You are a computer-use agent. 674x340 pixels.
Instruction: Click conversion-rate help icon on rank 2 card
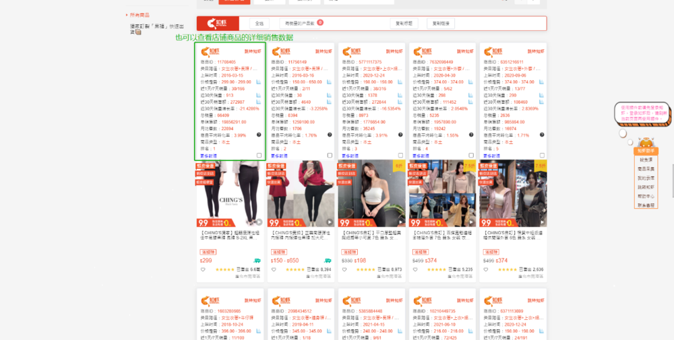point(330,135)
